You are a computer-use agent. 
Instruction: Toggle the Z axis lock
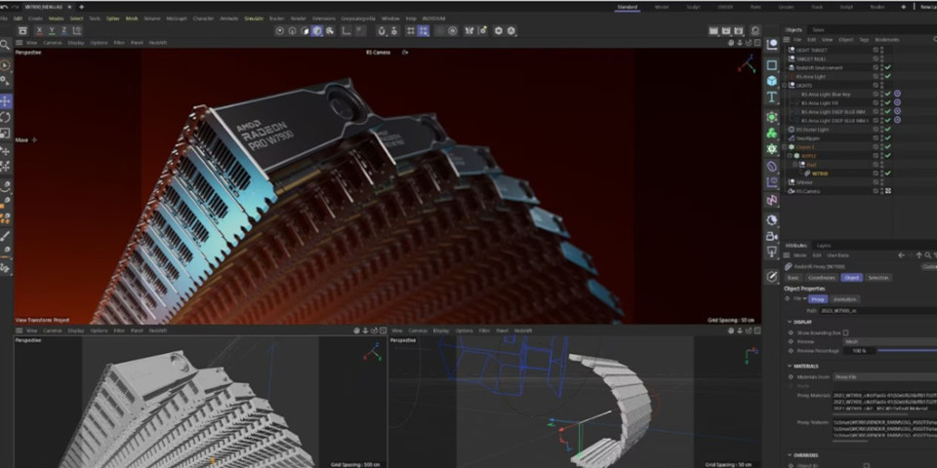tap(64, 31)
